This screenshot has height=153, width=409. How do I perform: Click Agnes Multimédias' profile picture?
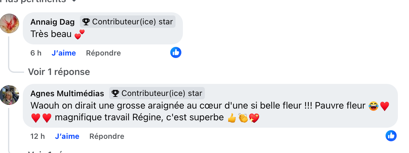10,95
